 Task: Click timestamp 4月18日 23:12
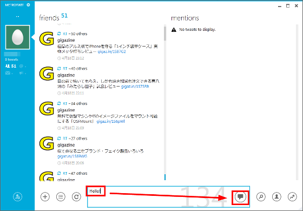point(73,58)
